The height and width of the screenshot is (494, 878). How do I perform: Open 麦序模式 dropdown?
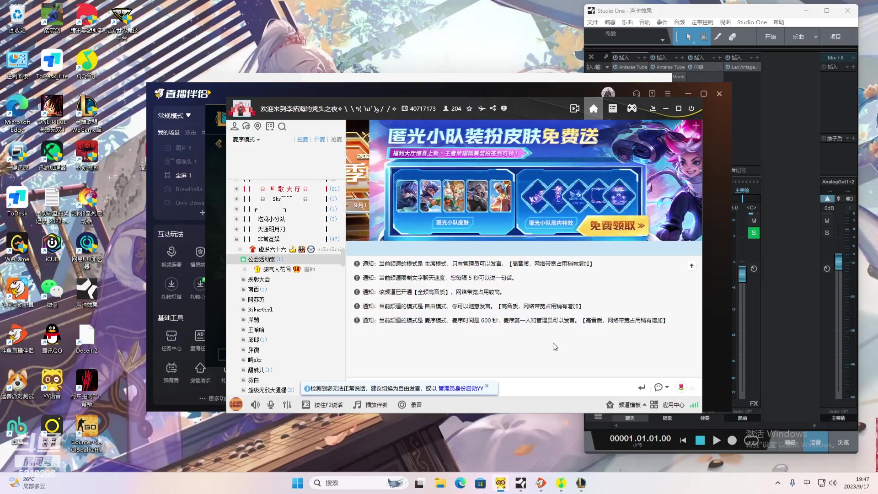(x=246, y=140)
